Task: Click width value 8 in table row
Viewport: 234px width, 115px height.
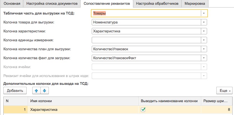Action: click(217, 110)
